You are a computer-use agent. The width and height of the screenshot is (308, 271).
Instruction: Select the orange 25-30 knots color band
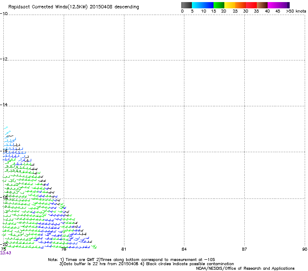point(241,5)
